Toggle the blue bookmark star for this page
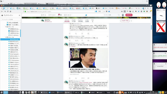 (109, 11)
